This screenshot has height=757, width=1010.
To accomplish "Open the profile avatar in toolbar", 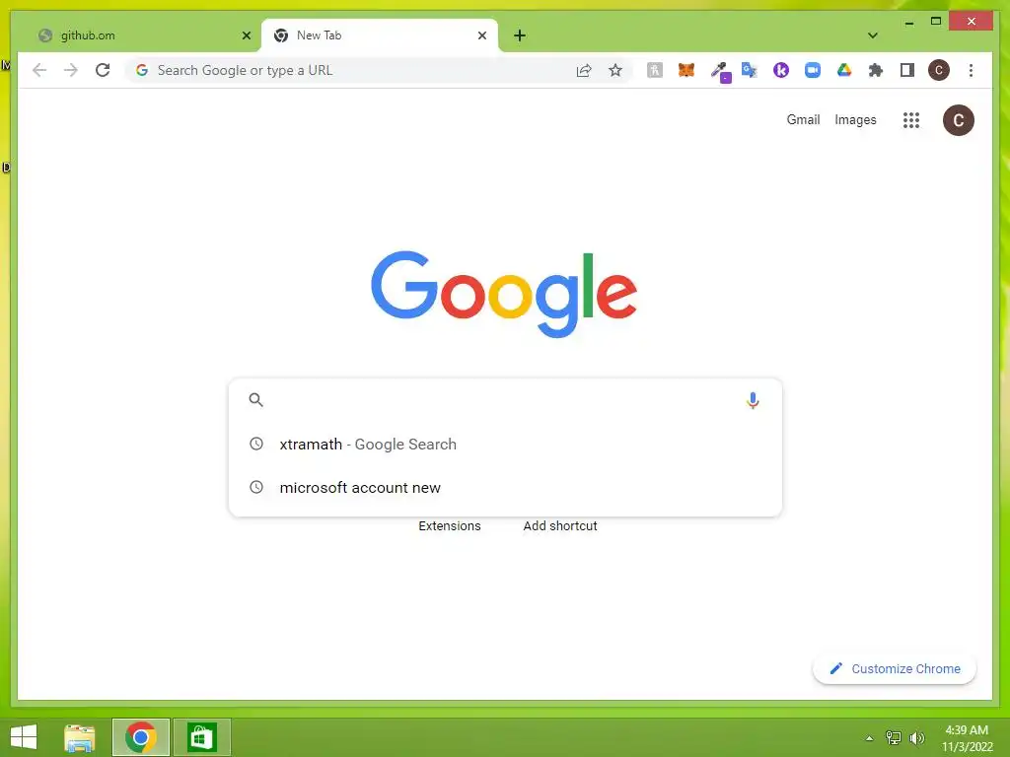I will [x=939, y=70].
